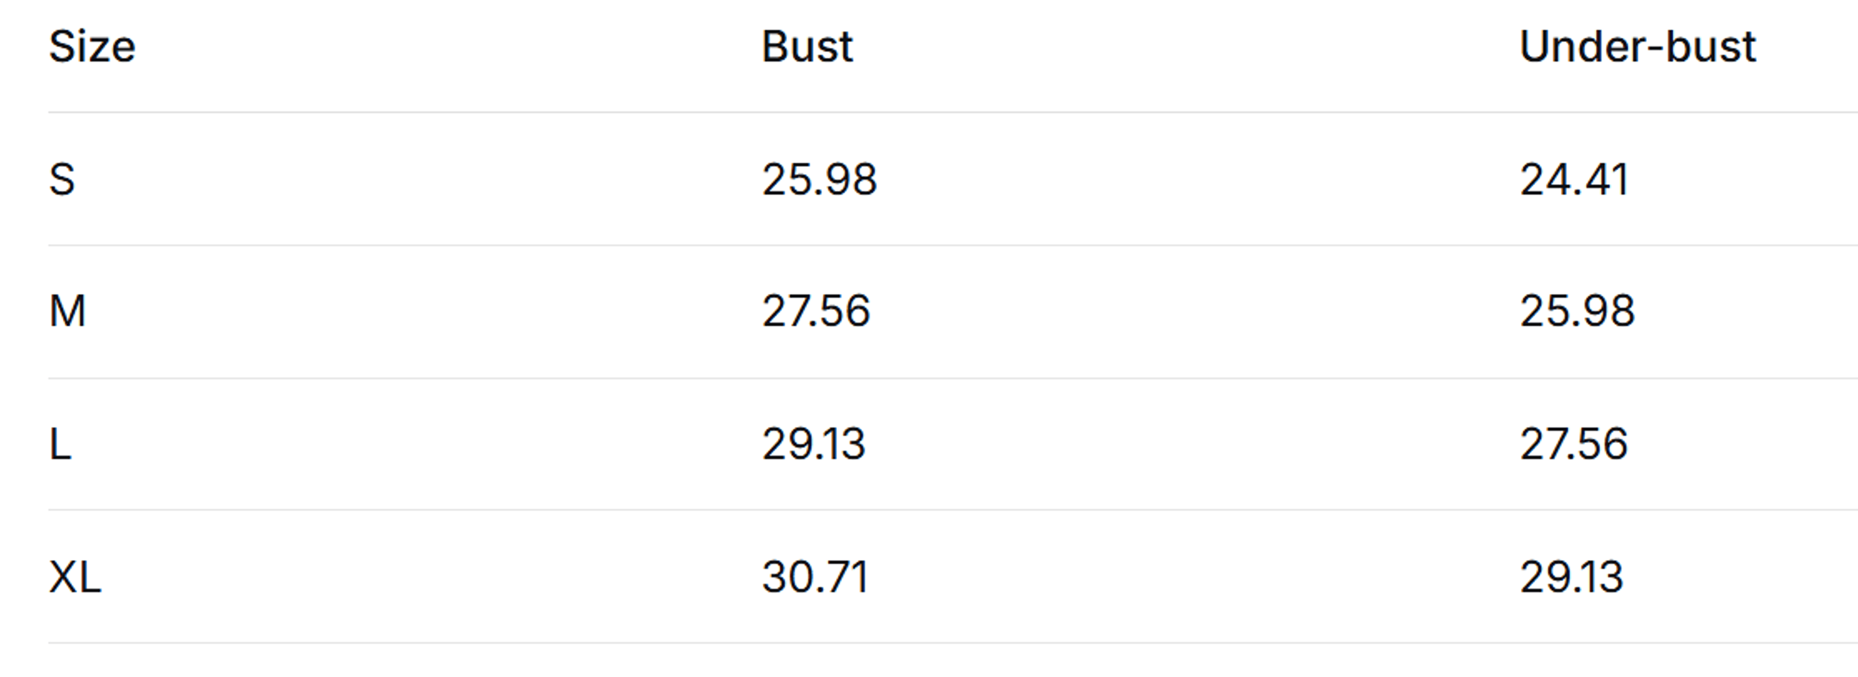
Task: Select the L size cell
Action: click(60, 445)
